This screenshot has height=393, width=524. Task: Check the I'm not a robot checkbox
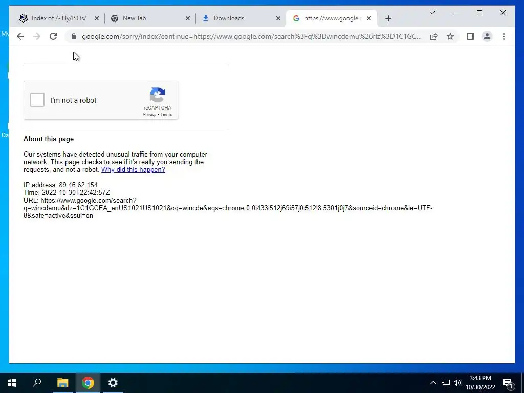pos(37,100)
